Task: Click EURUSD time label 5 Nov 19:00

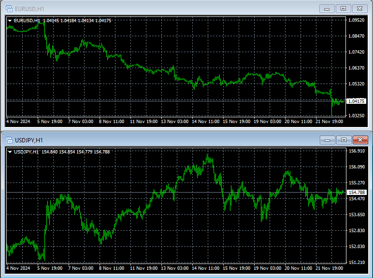Action: coord(50,122)
